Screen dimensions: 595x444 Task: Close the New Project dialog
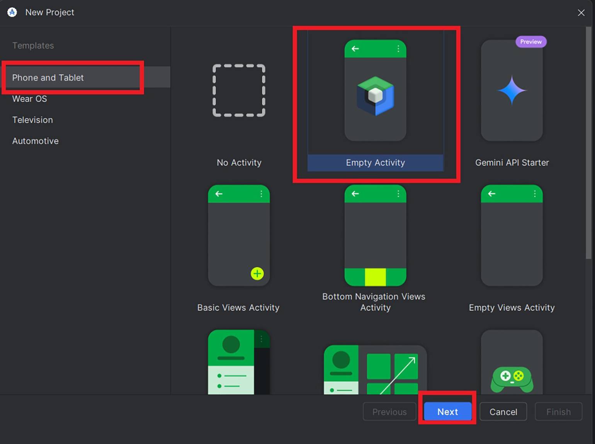(581, 13)
